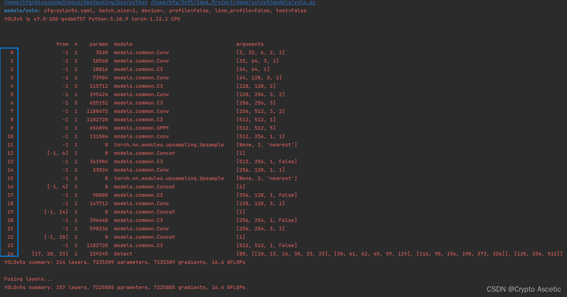Select arguments [64, 128, 3, 2]
Viewport: 567px width, 297px height.
click(x=259, y=78)
